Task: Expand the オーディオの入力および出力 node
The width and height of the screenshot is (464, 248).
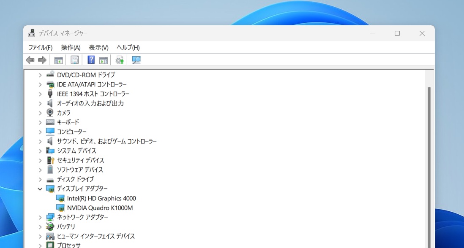Action: coord(40,103)
